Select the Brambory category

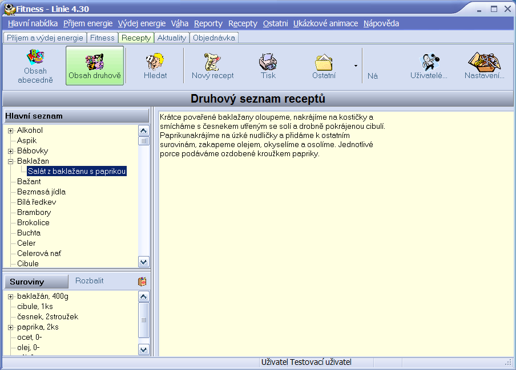click(x=34, y=212)
